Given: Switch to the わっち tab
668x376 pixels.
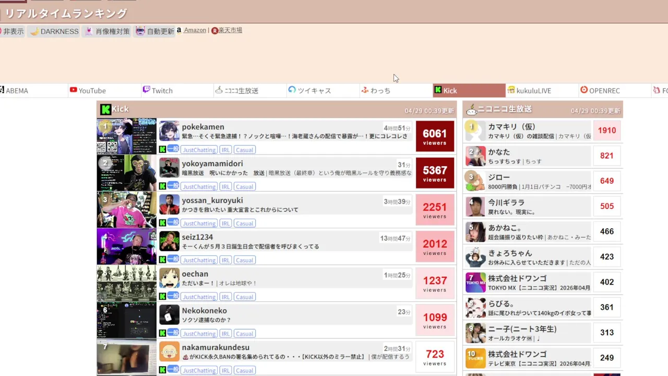Looking at the screenshot, I should click(x=397, y=90).
